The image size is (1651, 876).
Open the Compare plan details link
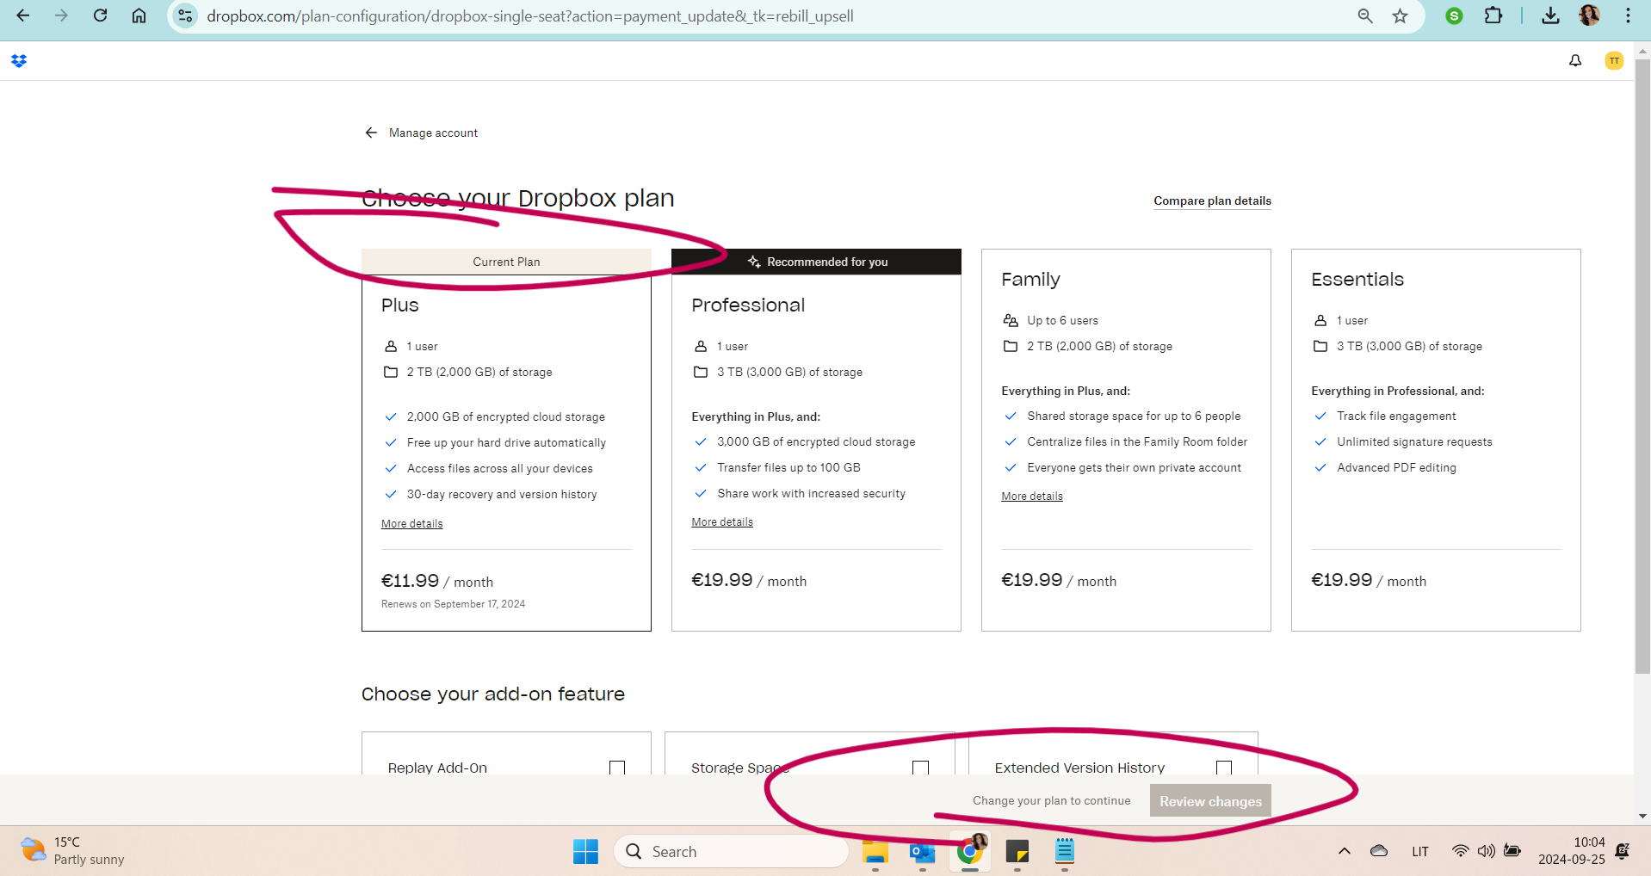pos(1212,201)
